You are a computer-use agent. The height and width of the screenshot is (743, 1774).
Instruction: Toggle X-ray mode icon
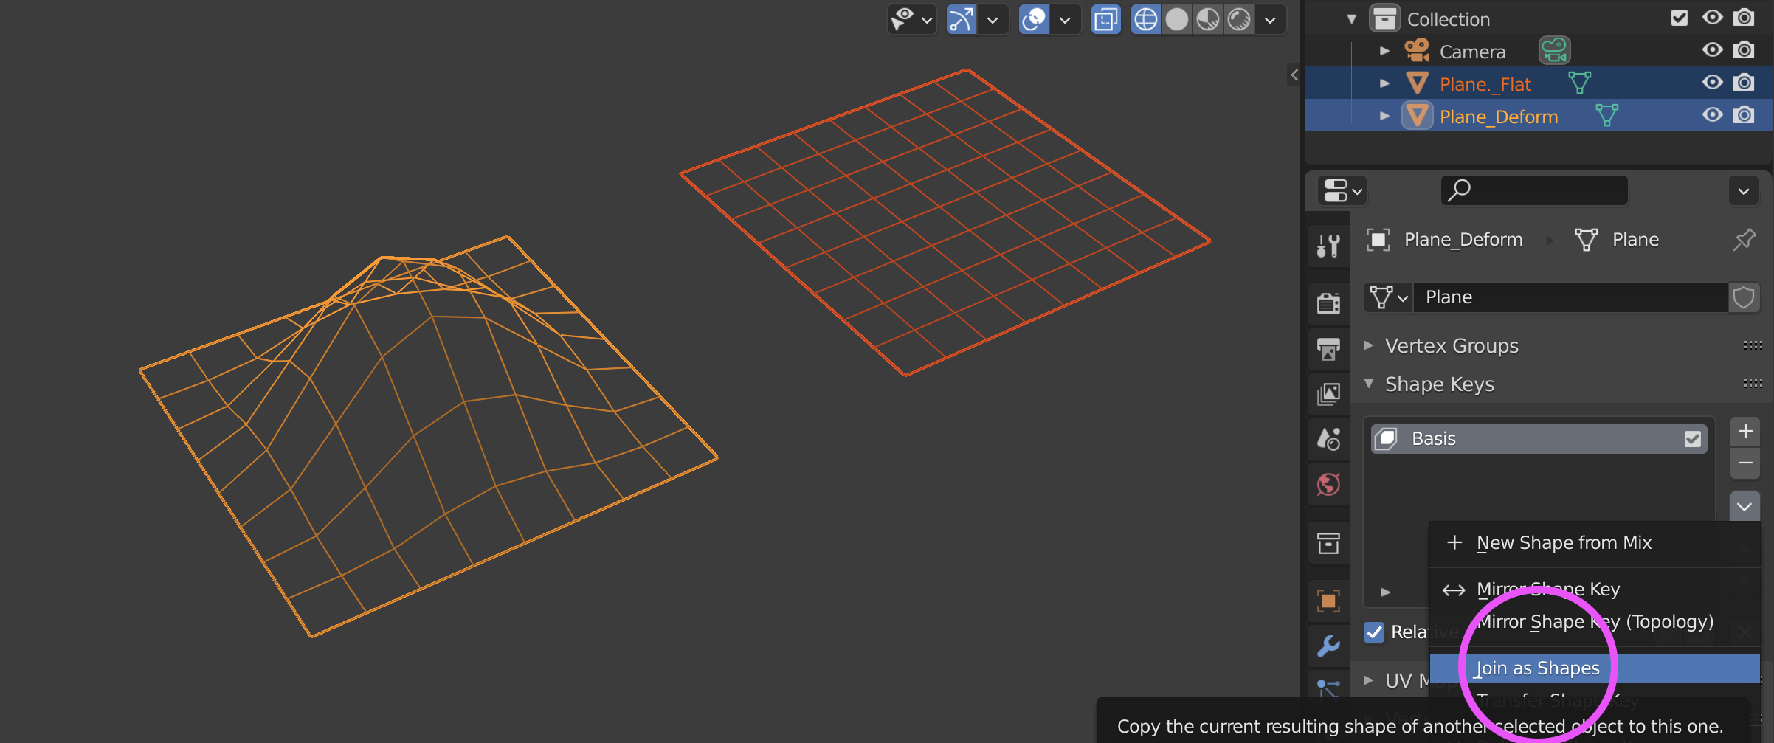click(x=1105, y=19)
